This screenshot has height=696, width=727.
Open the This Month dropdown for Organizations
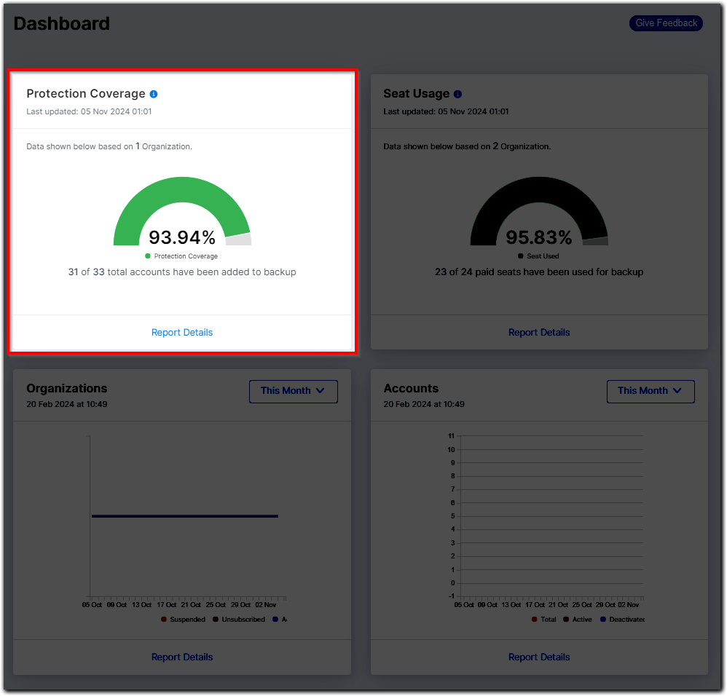(x=293, y=391)
